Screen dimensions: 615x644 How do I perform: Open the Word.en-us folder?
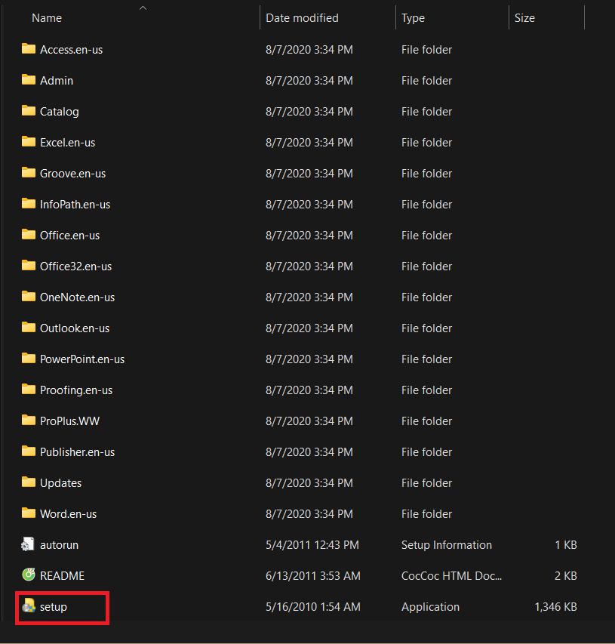(69, 513)
